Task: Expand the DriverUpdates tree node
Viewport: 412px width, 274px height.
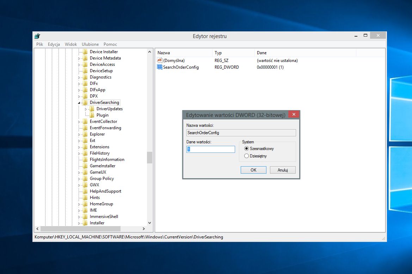Action: [x=86, y=109]
